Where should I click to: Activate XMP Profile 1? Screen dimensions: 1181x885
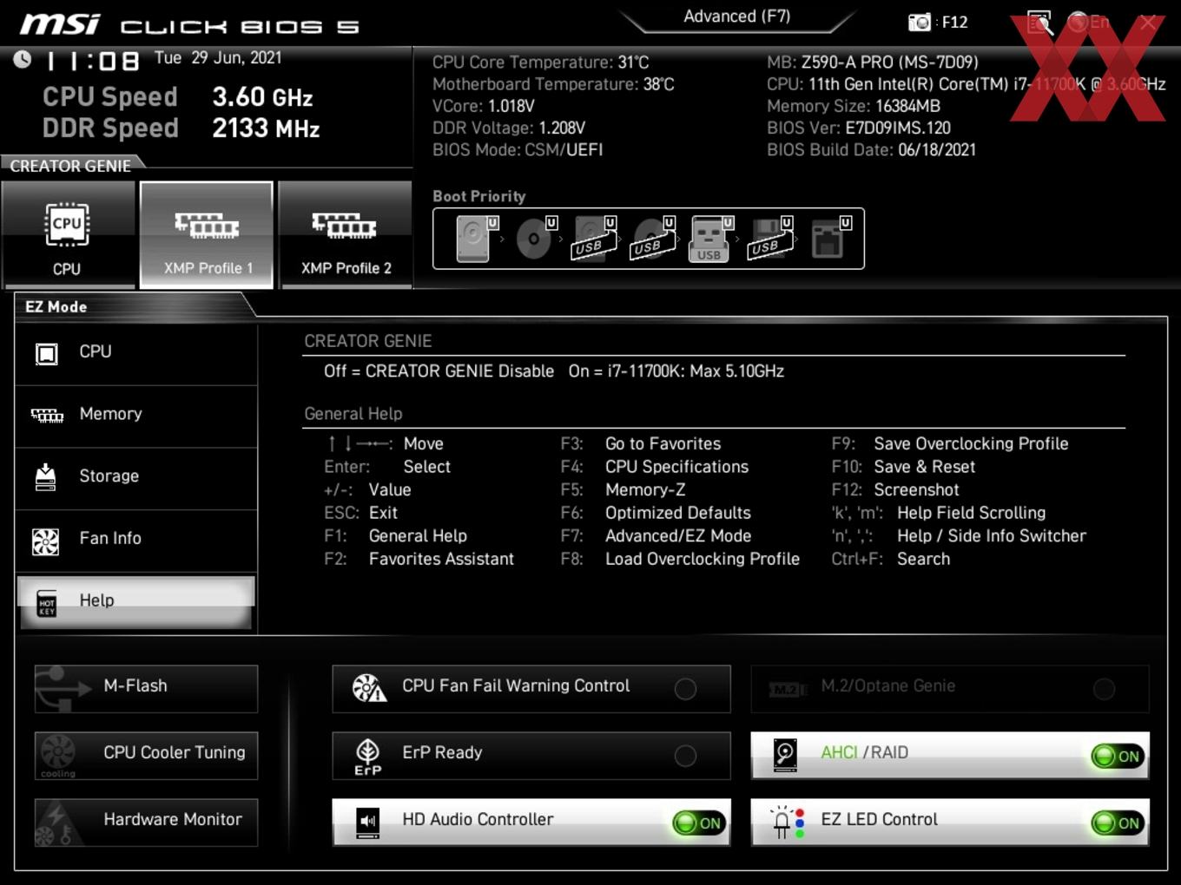point(207,234)
